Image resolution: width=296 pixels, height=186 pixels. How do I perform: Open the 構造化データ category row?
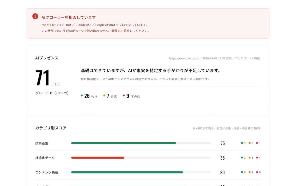coord(148,158)
